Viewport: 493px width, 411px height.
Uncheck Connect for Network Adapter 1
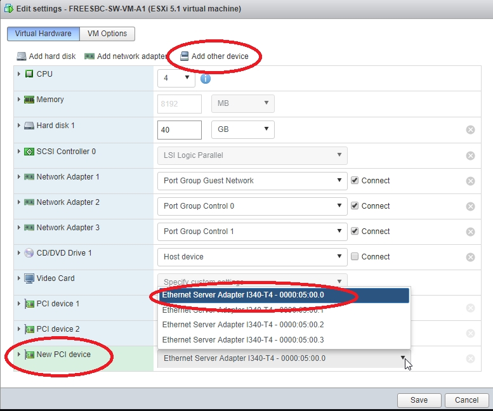pos(355,181)
